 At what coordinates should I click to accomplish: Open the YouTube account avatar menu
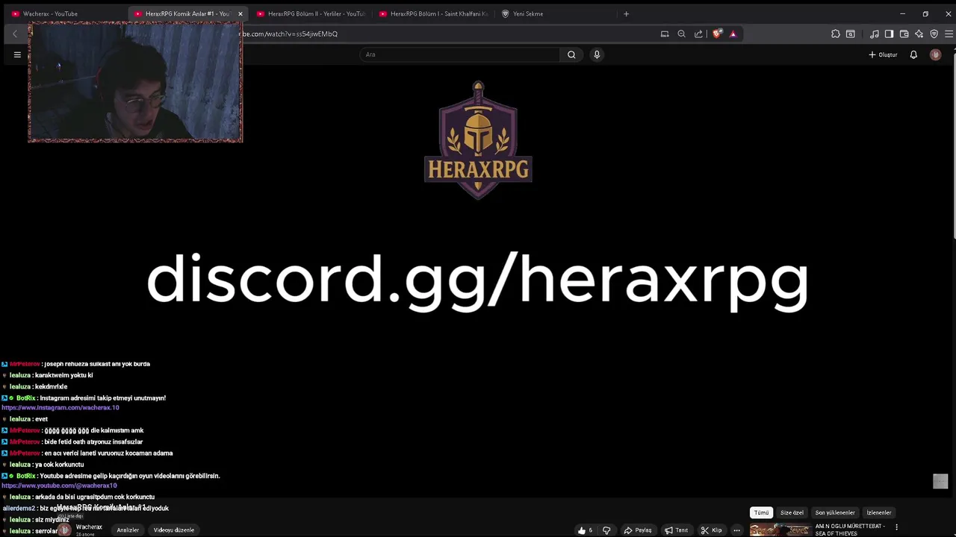935,54
